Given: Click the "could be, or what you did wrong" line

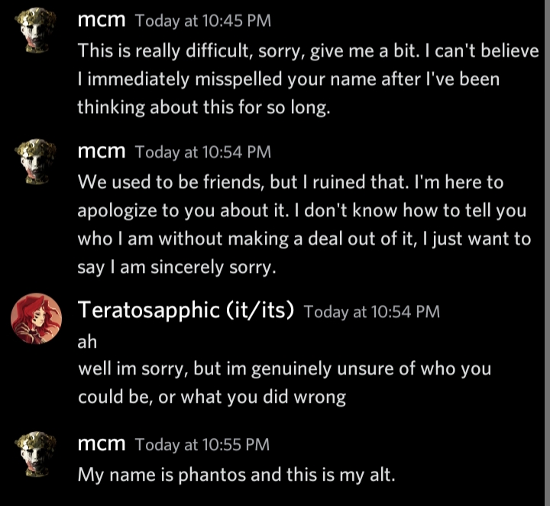Looking at the screenshot, I should pos(212,397).
